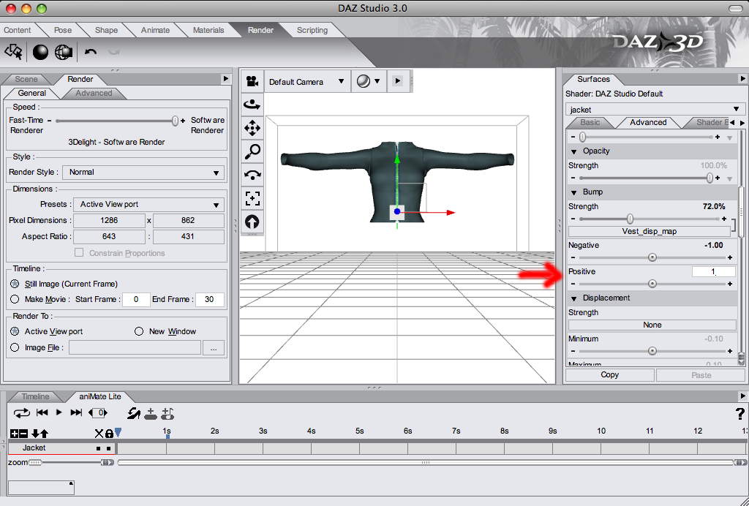Click the Opacity Strength slider handle
The width and height of the screenshot is (749, 506).
tap(710, 178)
